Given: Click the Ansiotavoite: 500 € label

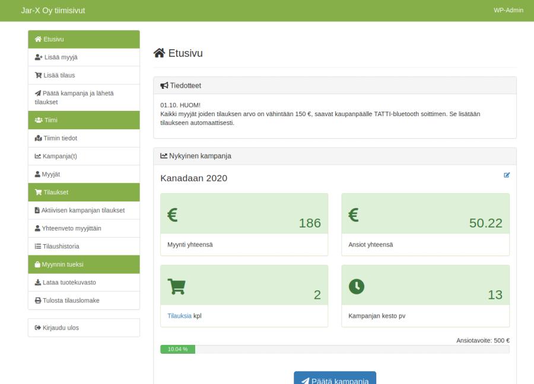Looking at the screenshot, I should (483, 340).
